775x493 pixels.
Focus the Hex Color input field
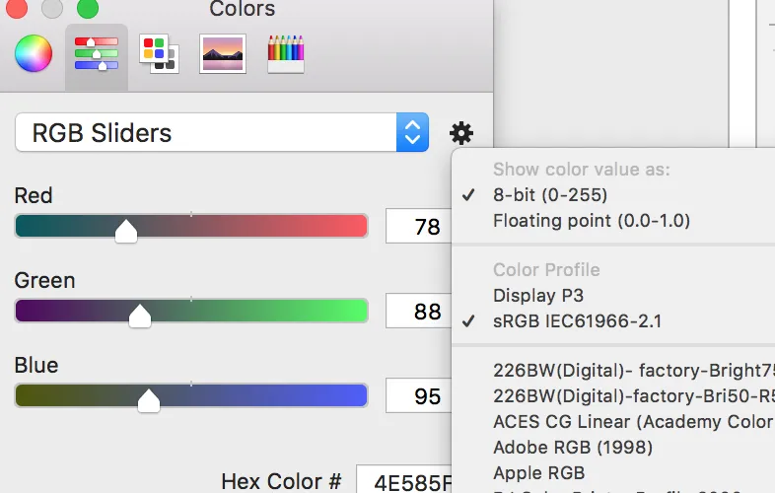(404, 481)
